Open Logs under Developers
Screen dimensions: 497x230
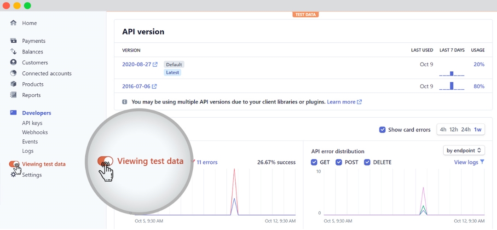28,151
